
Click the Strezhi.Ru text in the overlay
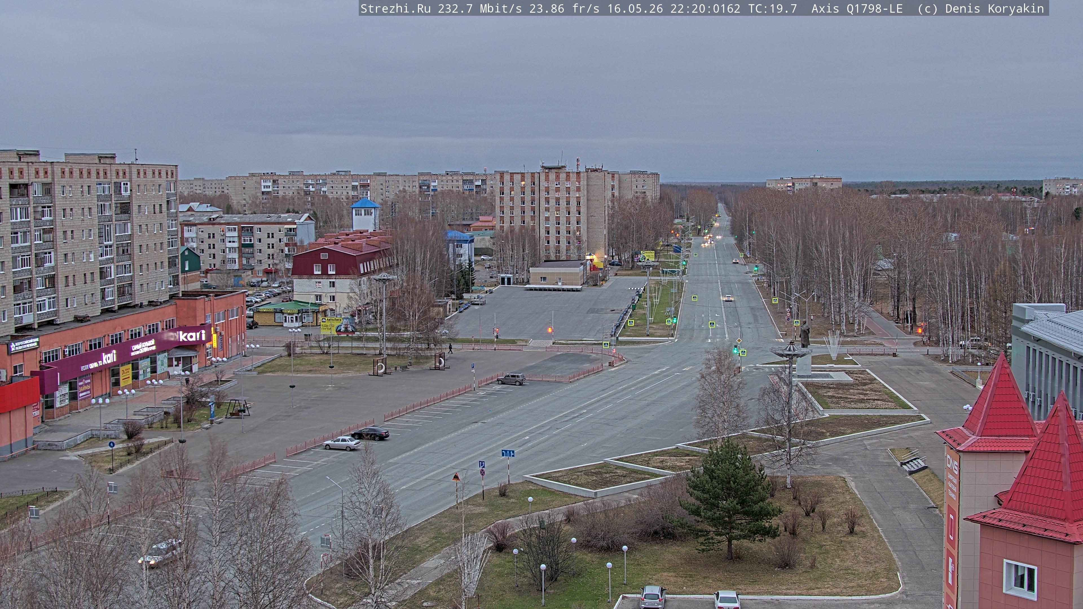coord(395,9)
